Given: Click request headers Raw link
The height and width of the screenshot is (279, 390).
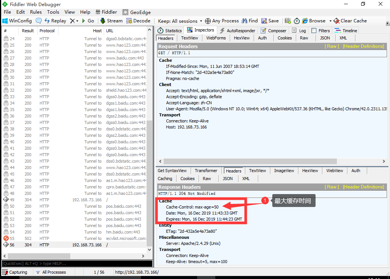Looking at the screenshot, I should click(x=332, y=46).
